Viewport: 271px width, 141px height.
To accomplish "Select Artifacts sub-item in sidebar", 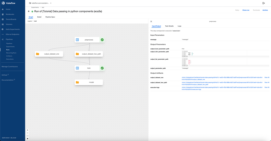I will (9, 56).
